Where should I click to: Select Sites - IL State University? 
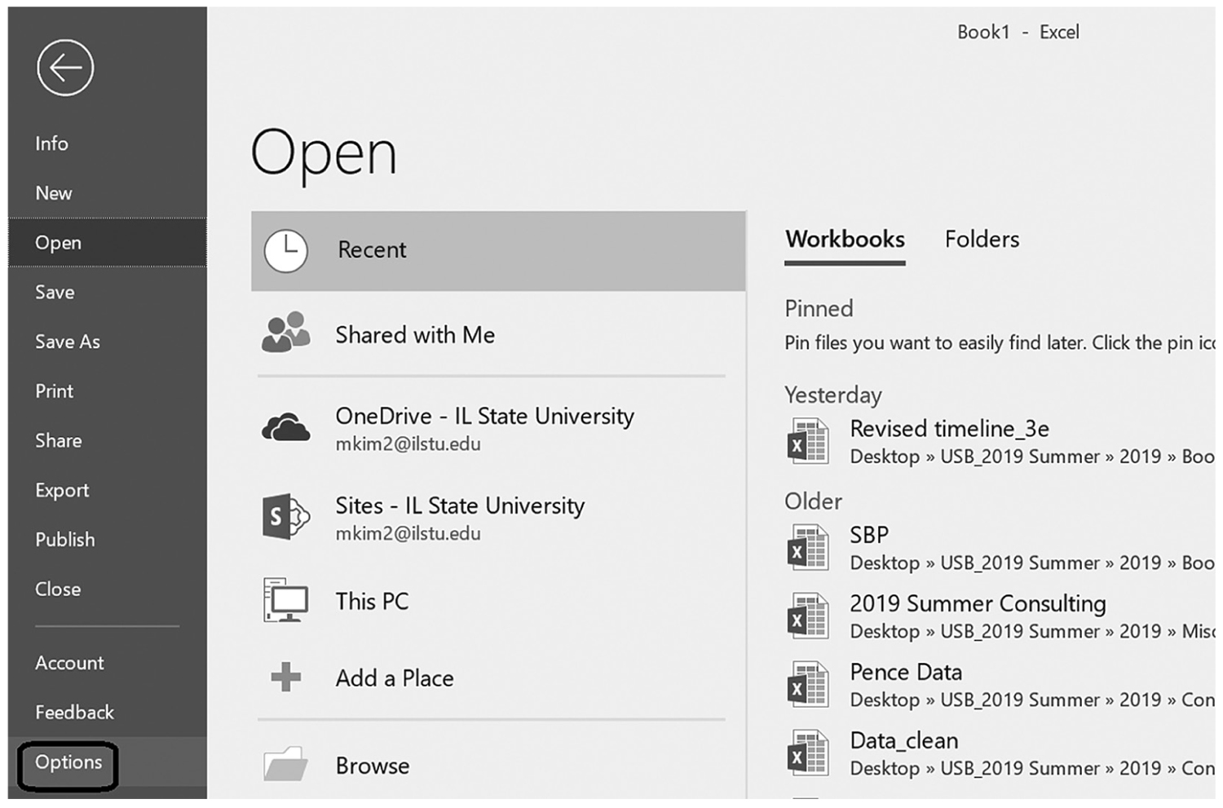498,517
